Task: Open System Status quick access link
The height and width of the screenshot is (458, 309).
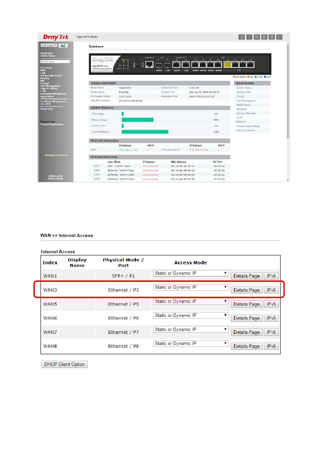Action: (x=244, y=88)
